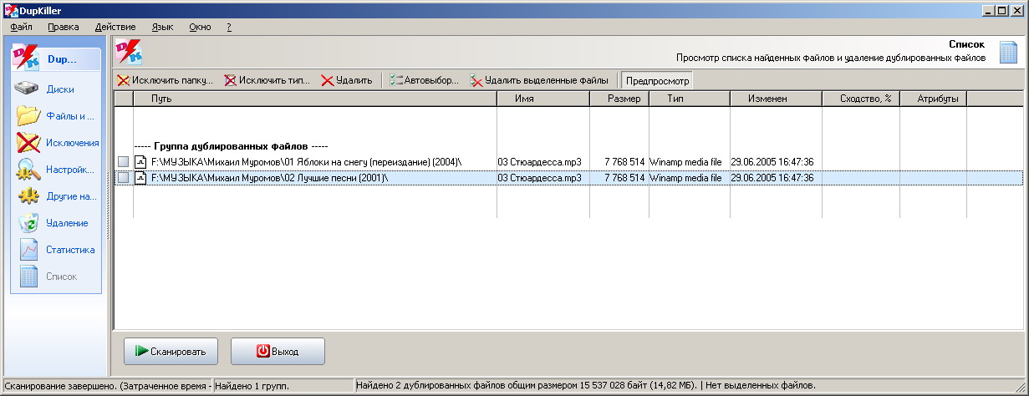Open Исключить папку exclusion options
1029x396 pixels.
click(x=165, y=81)
